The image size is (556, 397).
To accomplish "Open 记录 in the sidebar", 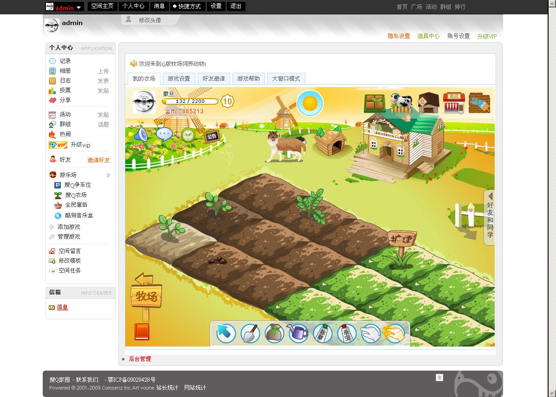I will [x=65, y=61].
